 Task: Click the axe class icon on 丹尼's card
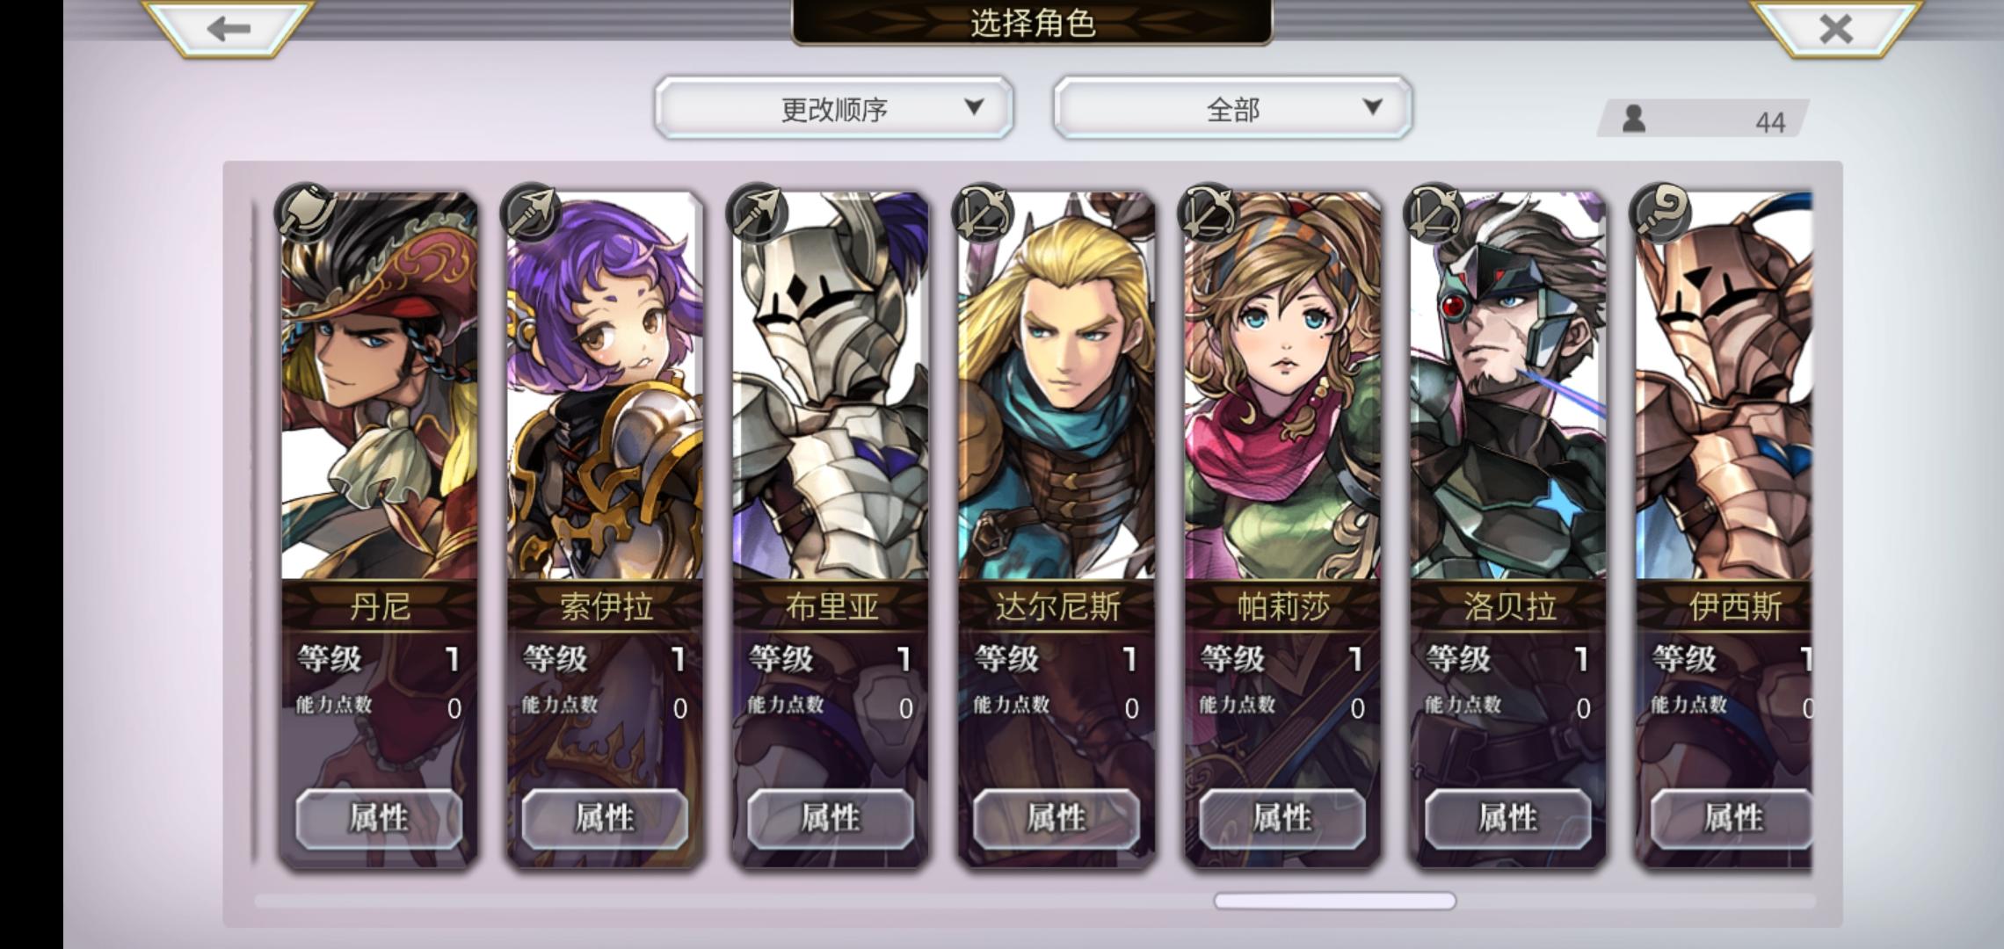point(305,213)
